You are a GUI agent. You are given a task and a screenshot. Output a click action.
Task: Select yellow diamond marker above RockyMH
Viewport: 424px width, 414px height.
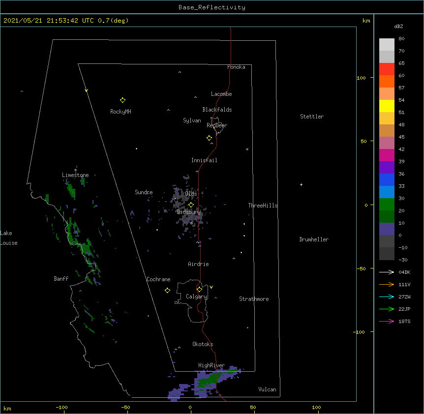[122, 100]
